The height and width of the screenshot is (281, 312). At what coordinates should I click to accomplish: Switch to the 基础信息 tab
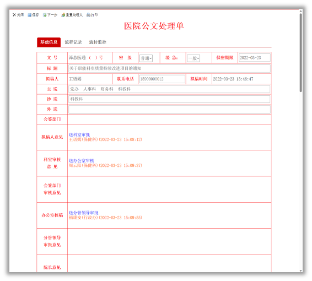49,42
